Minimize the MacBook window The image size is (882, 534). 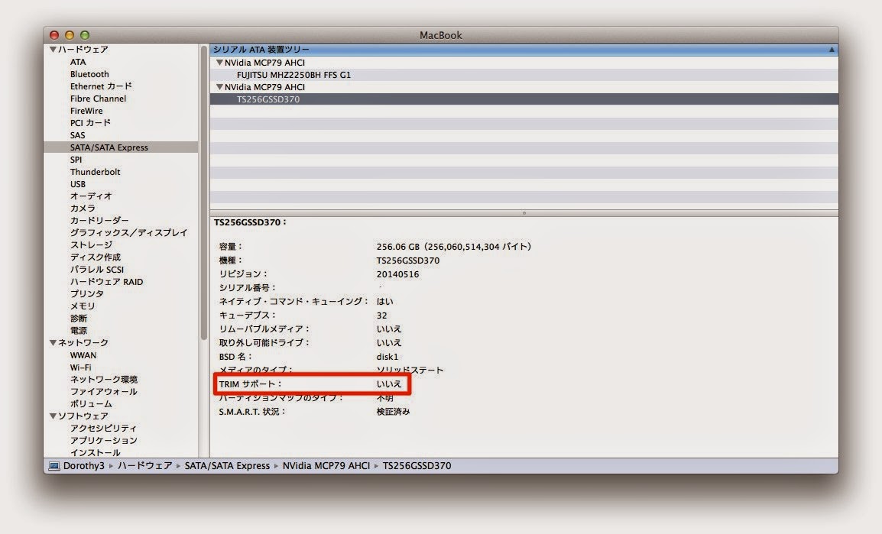tap(70, 35)
